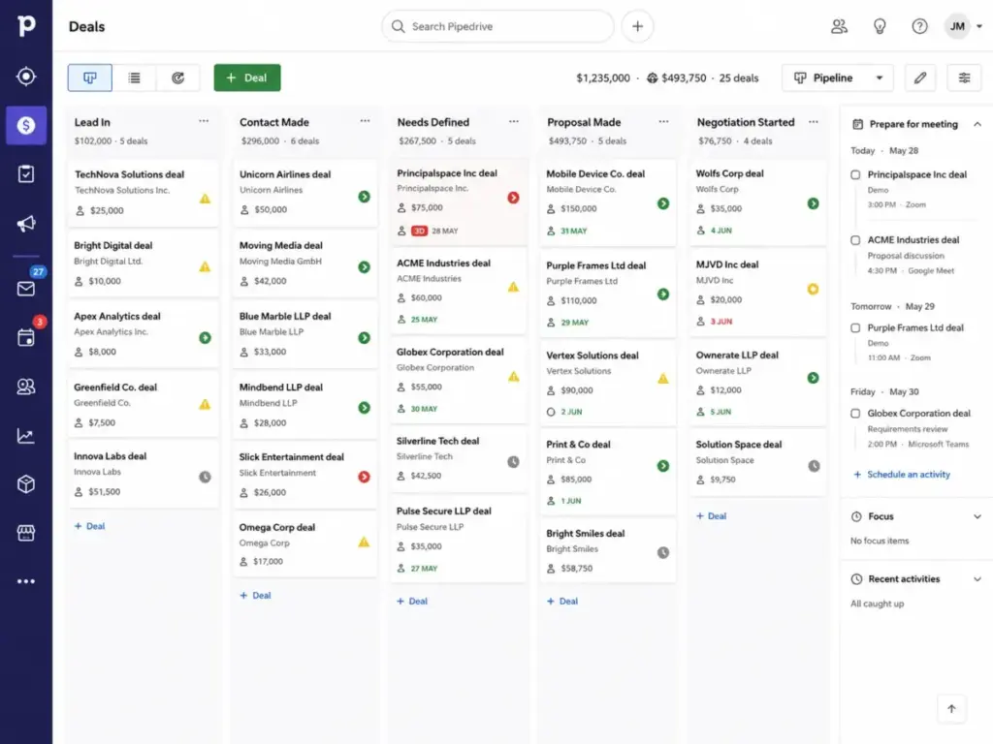Switch to forecast view
This screenshot has height=744, width=993.
point(178,77)
